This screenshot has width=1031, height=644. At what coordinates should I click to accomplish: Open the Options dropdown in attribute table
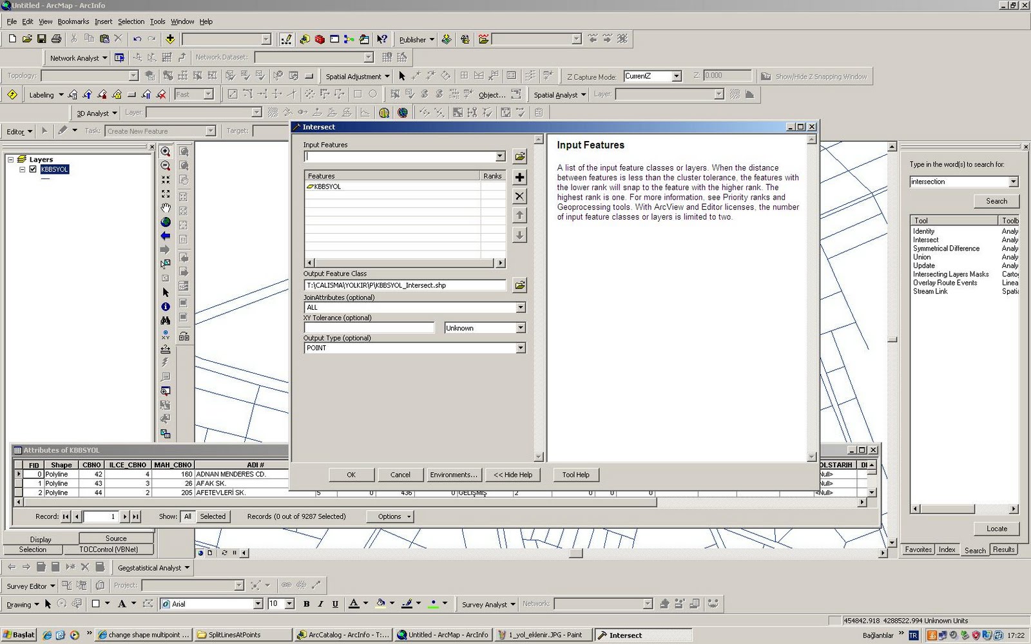pyautogui.click(x=390, y=516)
